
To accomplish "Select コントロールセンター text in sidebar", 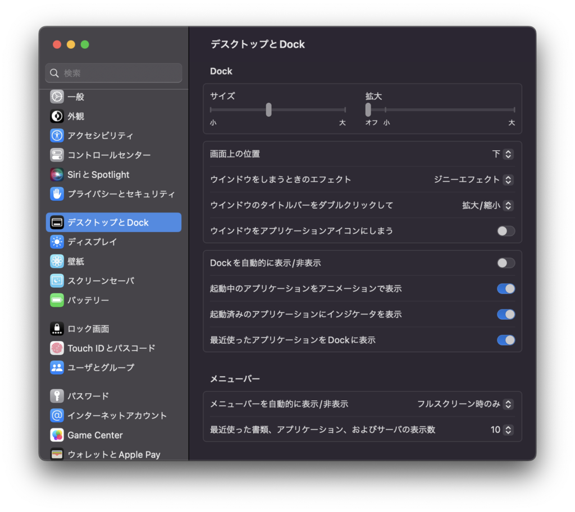I will coord(109,155).
